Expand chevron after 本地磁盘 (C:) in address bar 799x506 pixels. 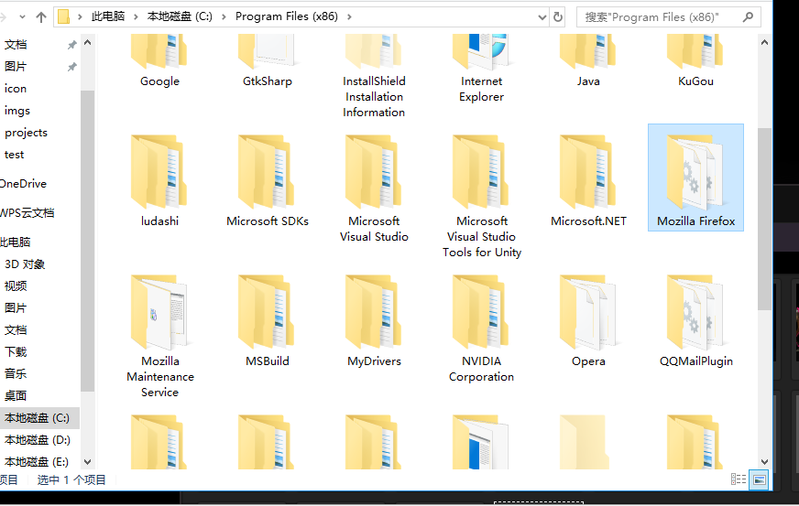[x=224, y=16]
